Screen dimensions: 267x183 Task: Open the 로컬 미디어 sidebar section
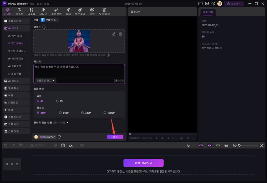tap(16, 21)
